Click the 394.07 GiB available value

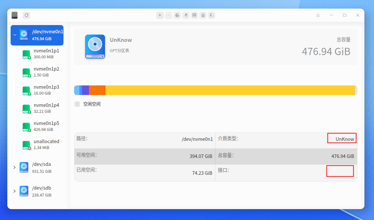(x=201, y=156)
